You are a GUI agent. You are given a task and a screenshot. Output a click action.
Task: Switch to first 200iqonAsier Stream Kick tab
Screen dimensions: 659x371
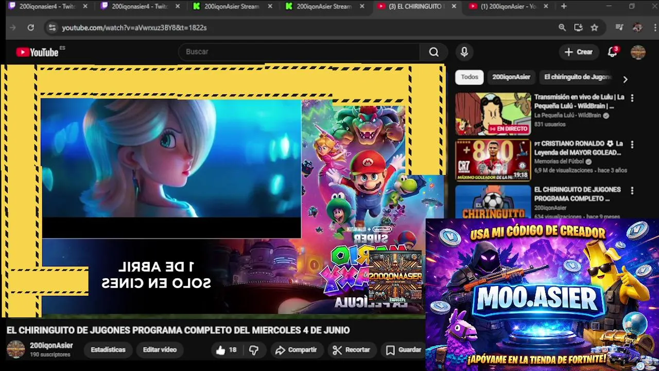[x=232, y=6]
